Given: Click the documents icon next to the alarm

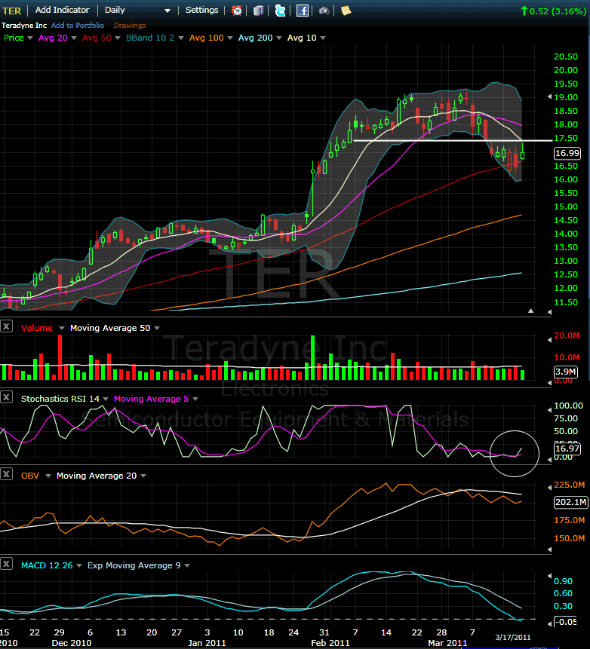Looking at the screenshot, I should click(259, 11).
